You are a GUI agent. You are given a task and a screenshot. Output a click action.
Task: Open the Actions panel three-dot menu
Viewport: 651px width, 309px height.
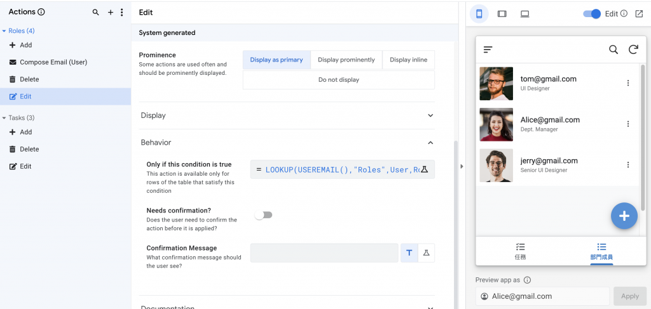tap(122, 12)
